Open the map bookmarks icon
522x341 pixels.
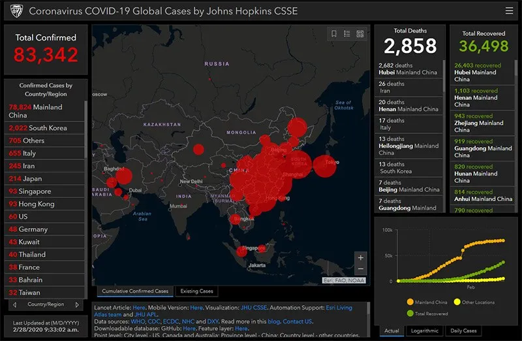click(x=334, y=34)
